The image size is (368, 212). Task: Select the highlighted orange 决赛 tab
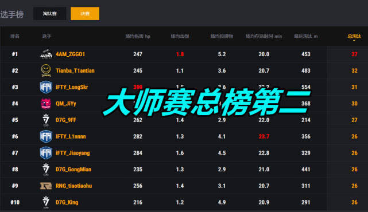[85, 14]
